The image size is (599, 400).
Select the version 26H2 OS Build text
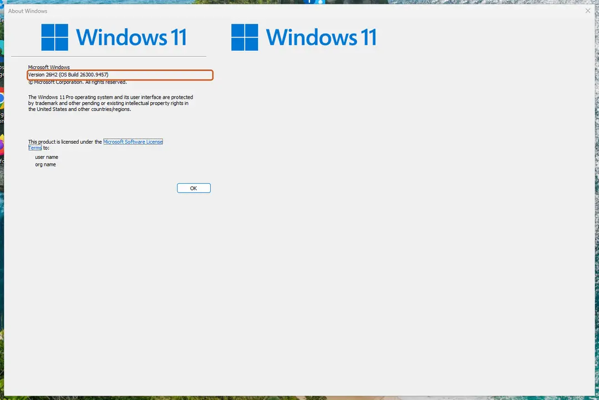(x=68, y=74)
